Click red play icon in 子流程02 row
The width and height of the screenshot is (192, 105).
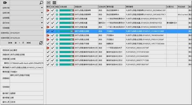coord(48,39)
